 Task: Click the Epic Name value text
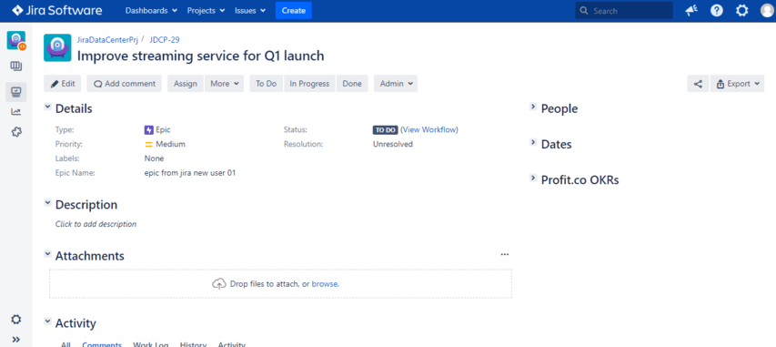point(190,173)
